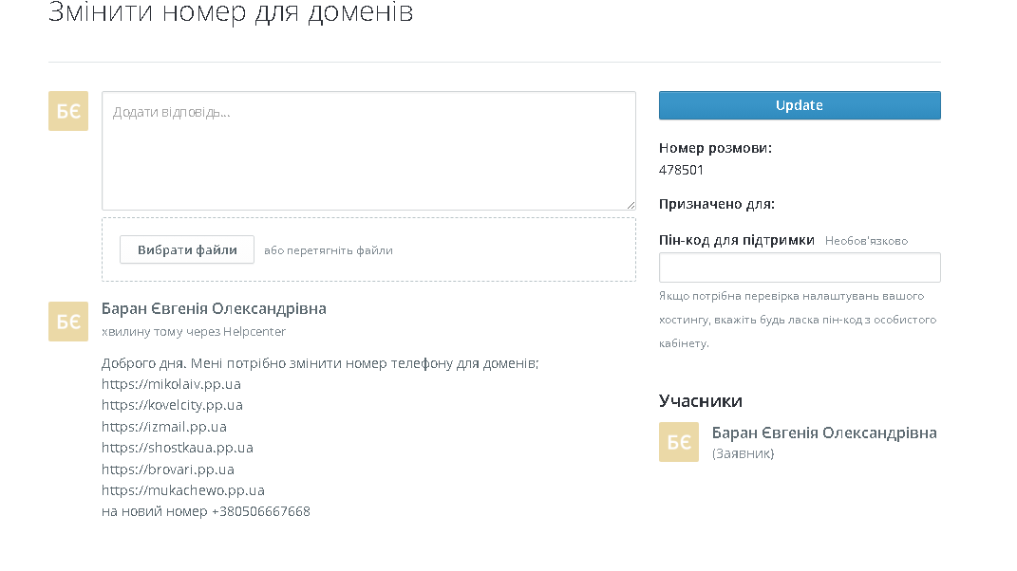The image size is (1017, 571).
Task: Click the БЄ avatar next to the posted message
Action: (x=68, y=322)
